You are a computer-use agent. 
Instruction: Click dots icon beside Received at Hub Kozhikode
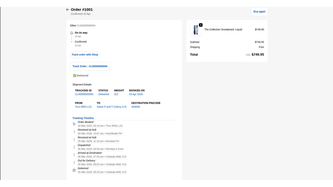tap(74, 132)
